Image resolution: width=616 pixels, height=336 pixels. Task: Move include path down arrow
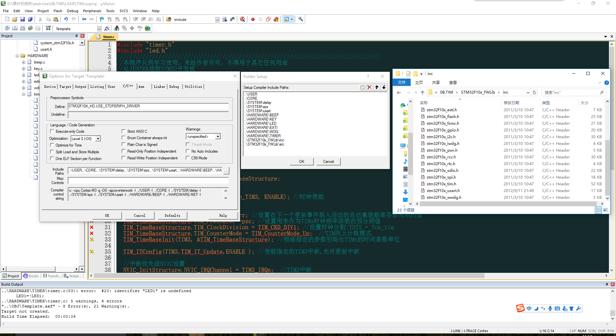[x=384, y=87]
